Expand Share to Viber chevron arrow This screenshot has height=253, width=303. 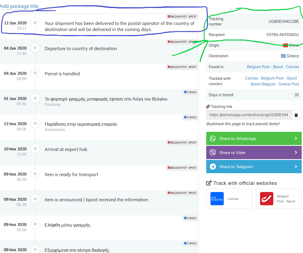click(x=296, y=152)
